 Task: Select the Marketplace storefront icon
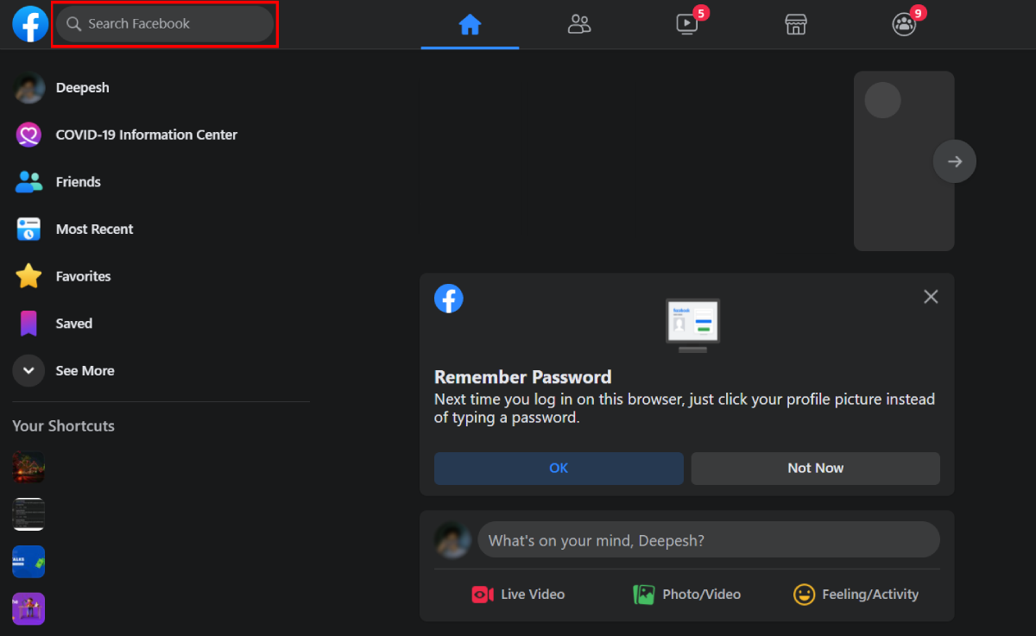click(795, 24)
